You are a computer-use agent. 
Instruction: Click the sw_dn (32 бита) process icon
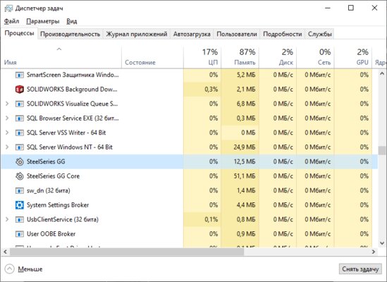20,190
